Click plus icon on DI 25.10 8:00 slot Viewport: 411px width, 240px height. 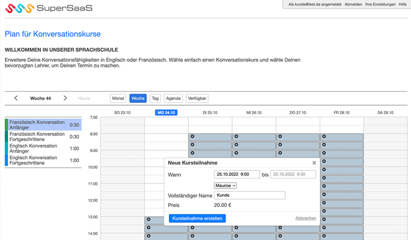pyautogui.click(x=192, y=137)
